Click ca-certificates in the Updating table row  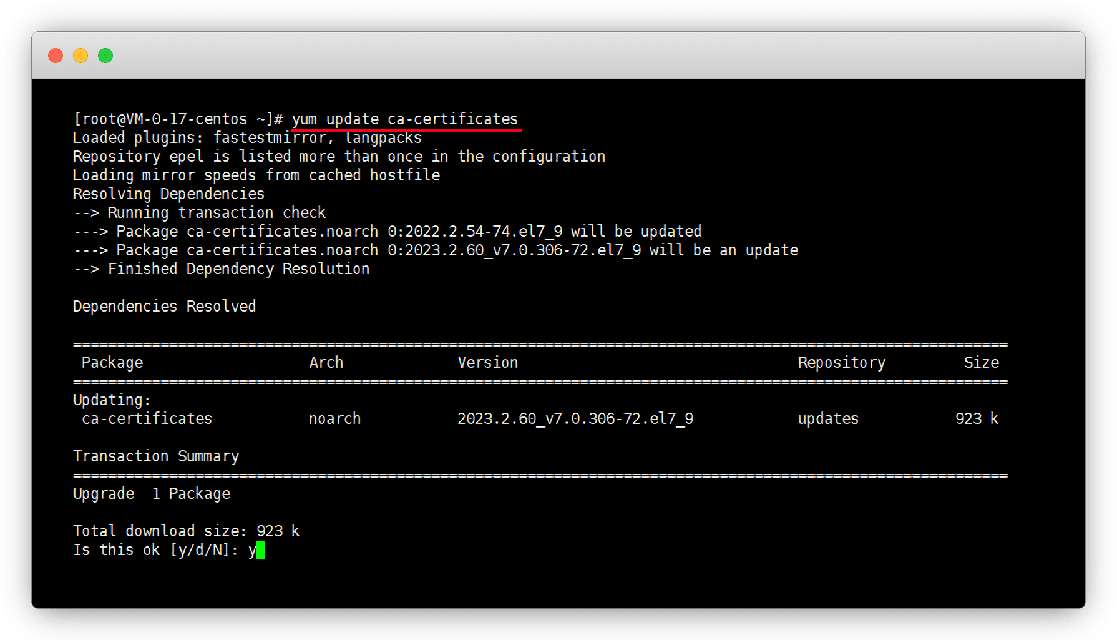147,419
